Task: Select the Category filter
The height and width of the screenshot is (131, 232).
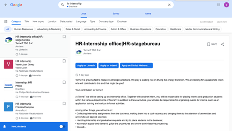Action: 16,22
